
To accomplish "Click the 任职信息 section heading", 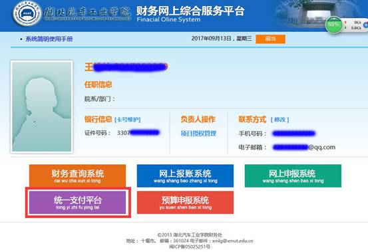I will point(98,84).
